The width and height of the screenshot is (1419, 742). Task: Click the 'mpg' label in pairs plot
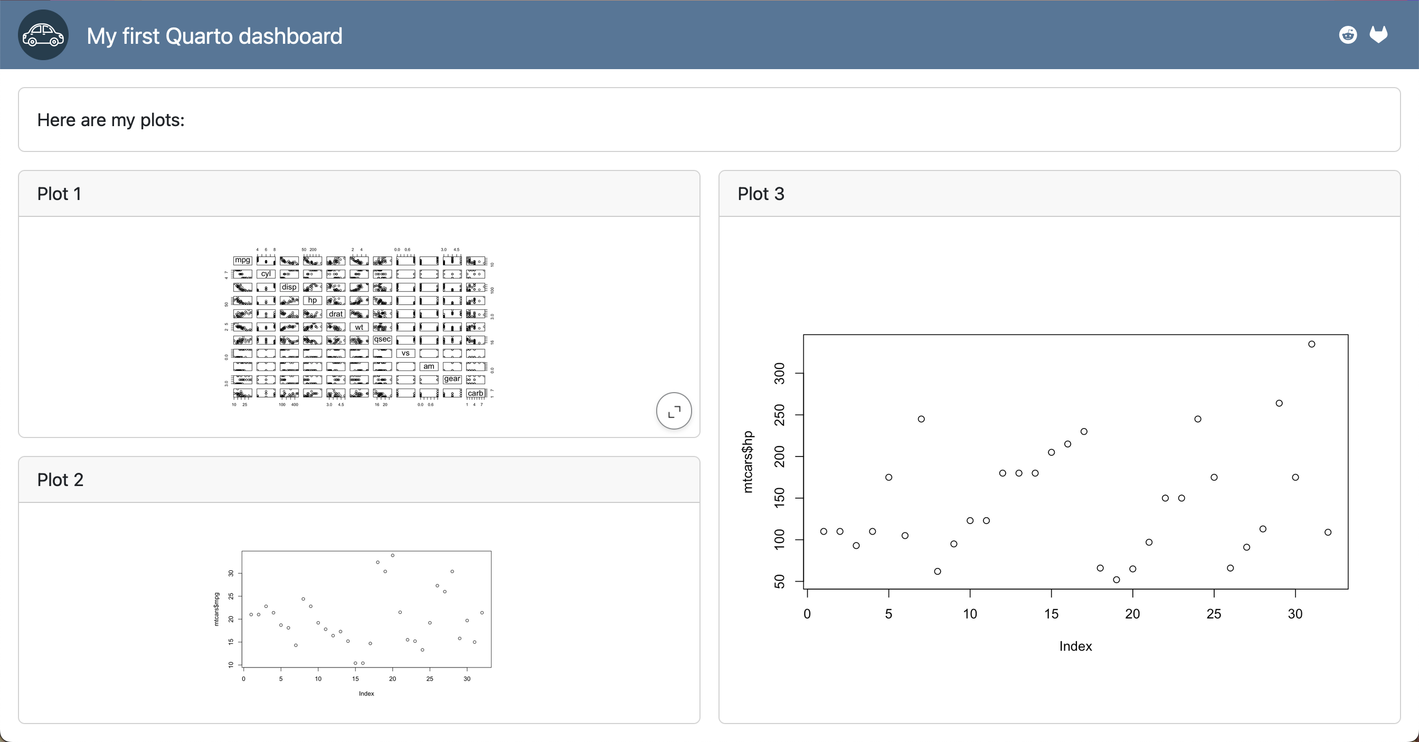(242, 260)
